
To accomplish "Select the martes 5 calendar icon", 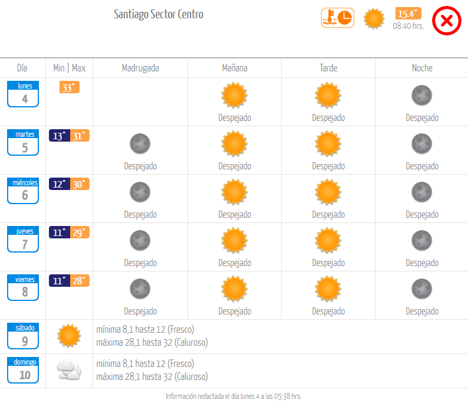I will [23, 142].
